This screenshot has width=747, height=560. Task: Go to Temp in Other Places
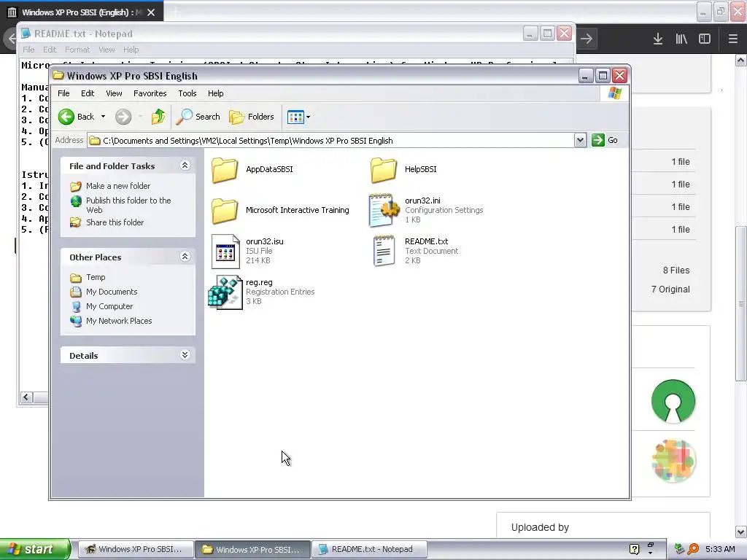tap(96, 277)
